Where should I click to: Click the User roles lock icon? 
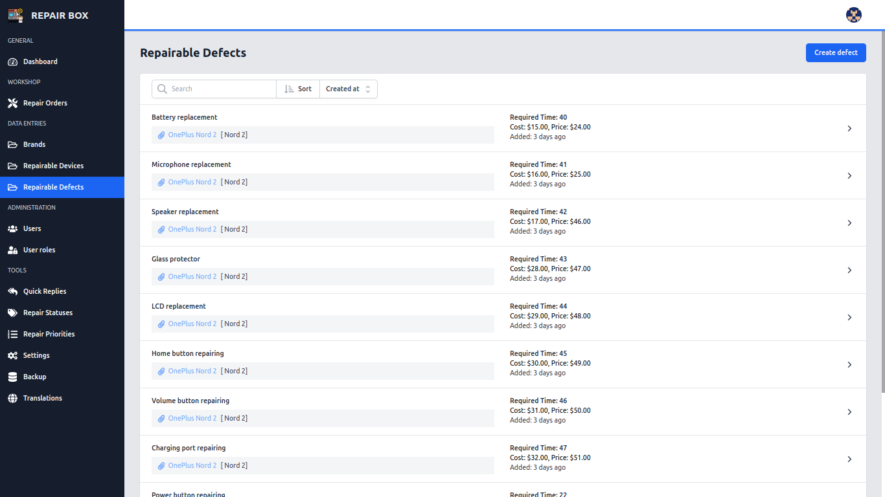click(x=12, y=250)
